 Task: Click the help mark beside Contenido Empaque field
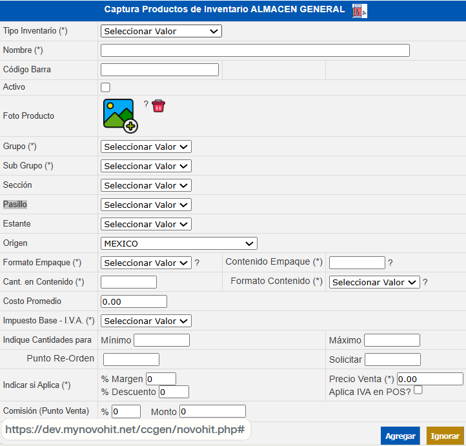pyautogui.click(x=390, y=263)
